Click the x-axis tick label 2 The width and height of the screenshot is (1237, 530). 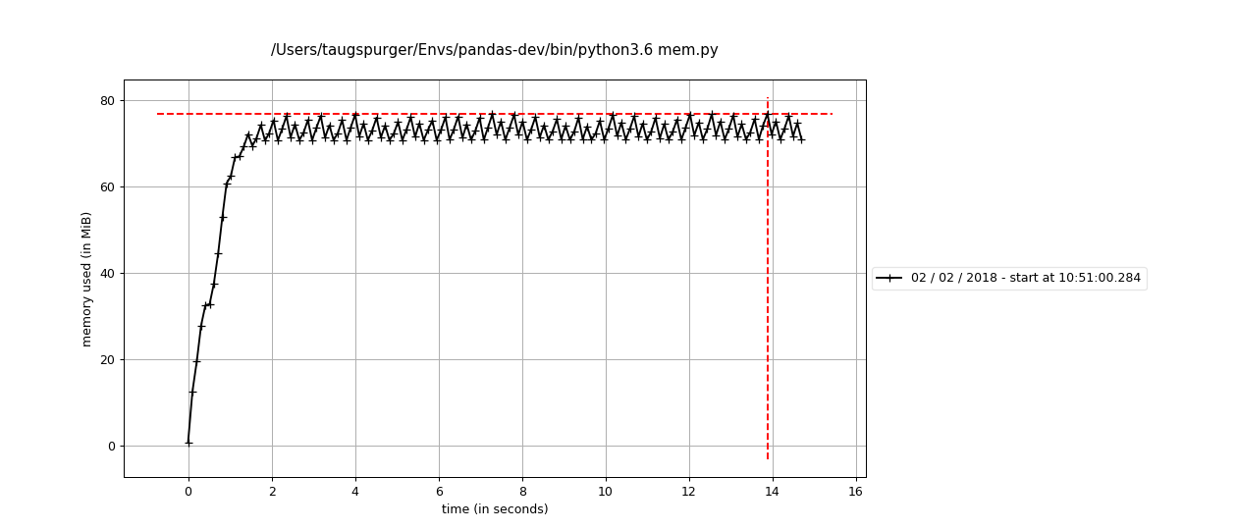pyautogui.click(x=272, y=492)
